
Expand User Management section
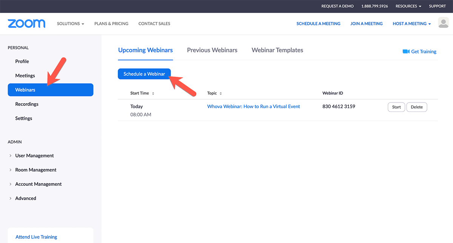(34, 156)
